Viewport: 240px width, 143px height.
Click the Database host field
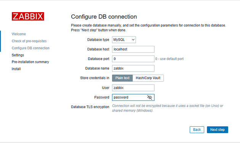[133, 49]
